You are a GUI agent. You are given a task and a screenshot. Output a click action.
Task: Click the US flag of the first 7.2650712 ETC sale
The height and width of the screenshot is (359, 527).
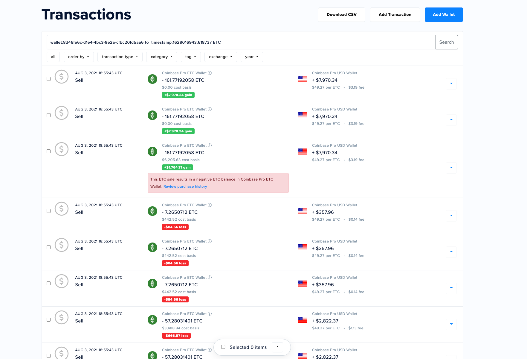coord(303,211)
